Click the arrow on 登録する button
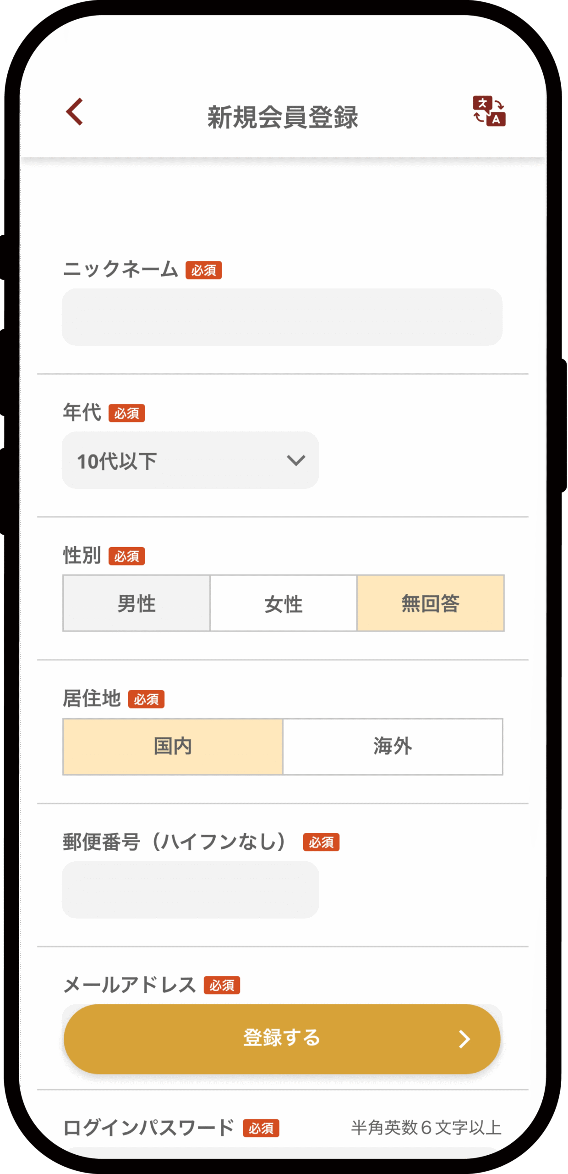Viewport: 568px width, 1174px height. tap(464, 1039)
